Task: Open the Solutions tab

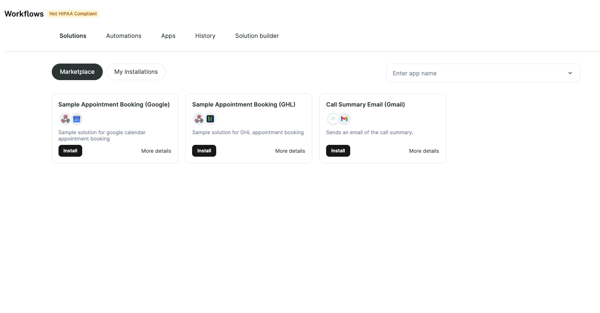Action: coord(73,36)
